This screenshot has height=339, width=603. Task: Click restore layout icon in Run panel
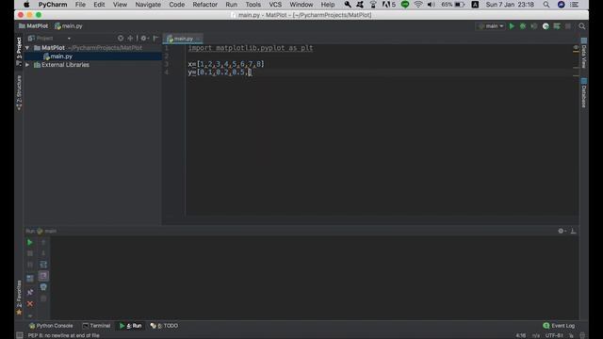[x=29, y=278]
